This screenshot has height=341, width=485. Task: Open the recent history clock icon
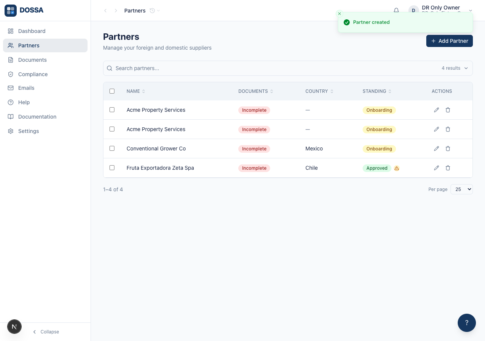(x=152, y=11)
